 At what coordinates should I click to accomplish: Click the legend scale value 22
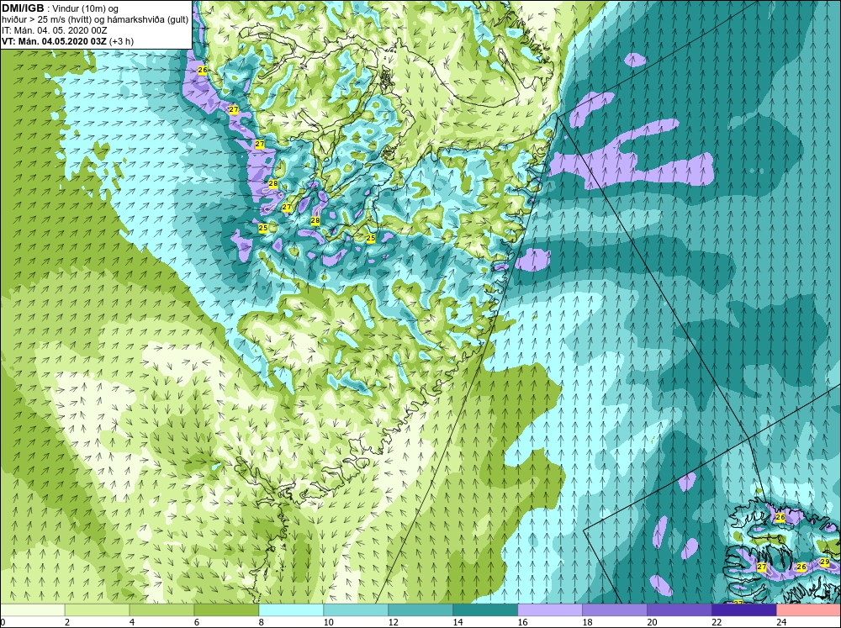pyautogui.click(x=717, y=622)
